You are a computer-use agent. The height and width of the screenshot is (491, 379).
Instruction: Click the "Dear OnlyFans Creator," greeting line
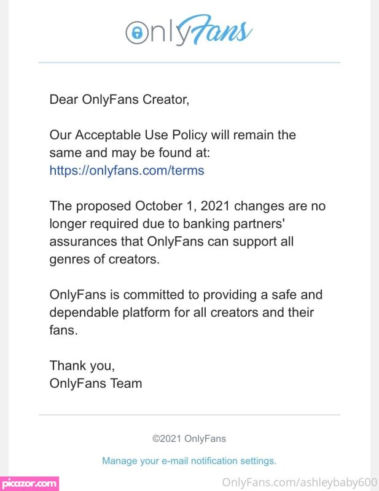[119, 99]
